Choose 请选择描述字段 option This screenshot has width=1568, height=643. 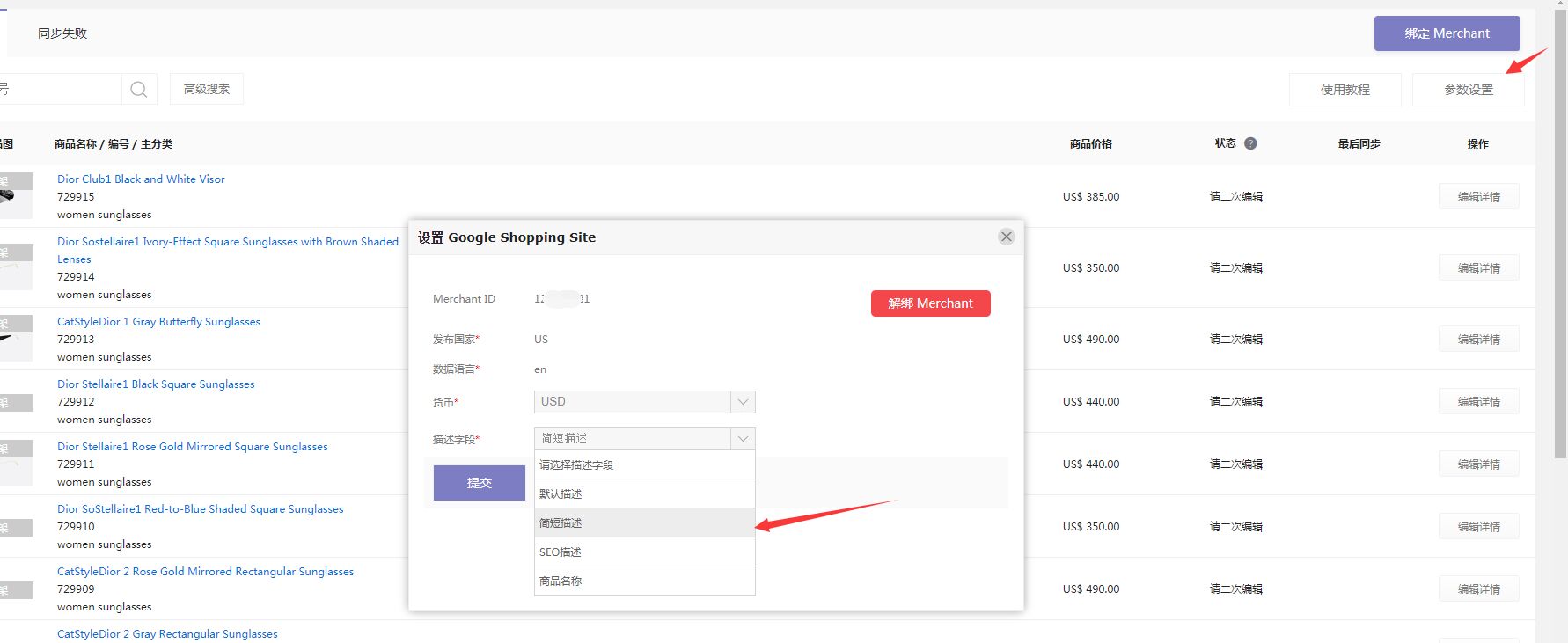pos(644,464)
